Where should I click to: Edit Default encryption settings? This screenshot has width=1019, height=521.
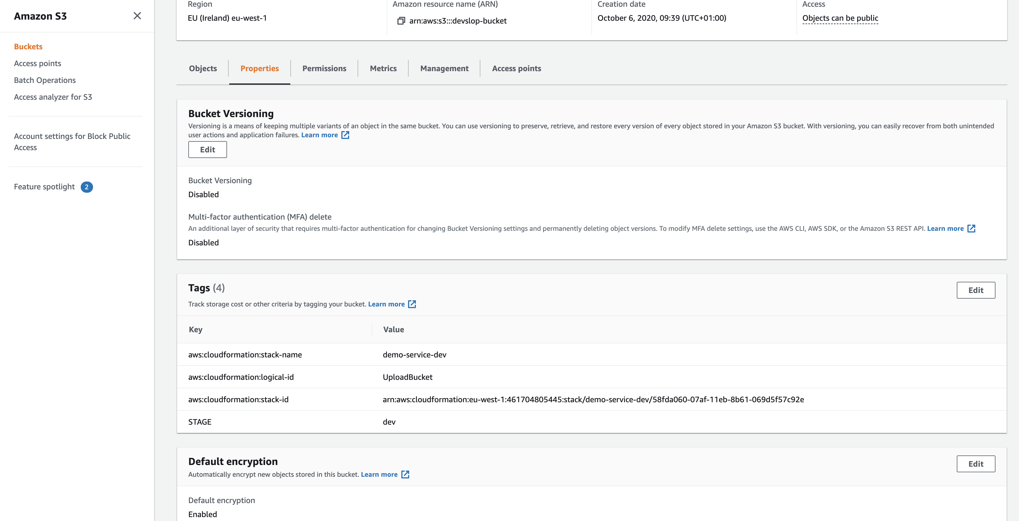point(976,464)
